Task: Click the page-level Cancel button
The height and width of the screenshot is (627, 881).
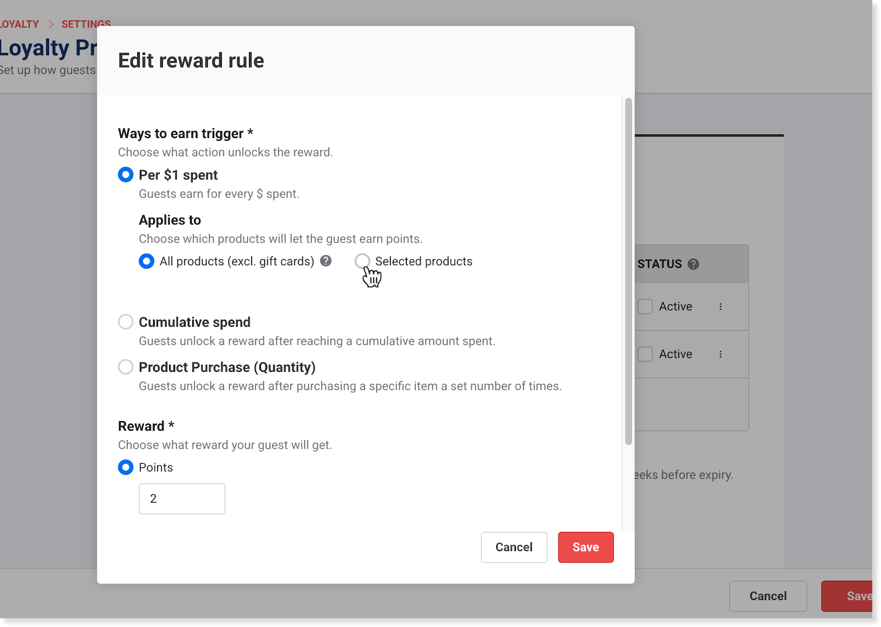Action: 768,596
